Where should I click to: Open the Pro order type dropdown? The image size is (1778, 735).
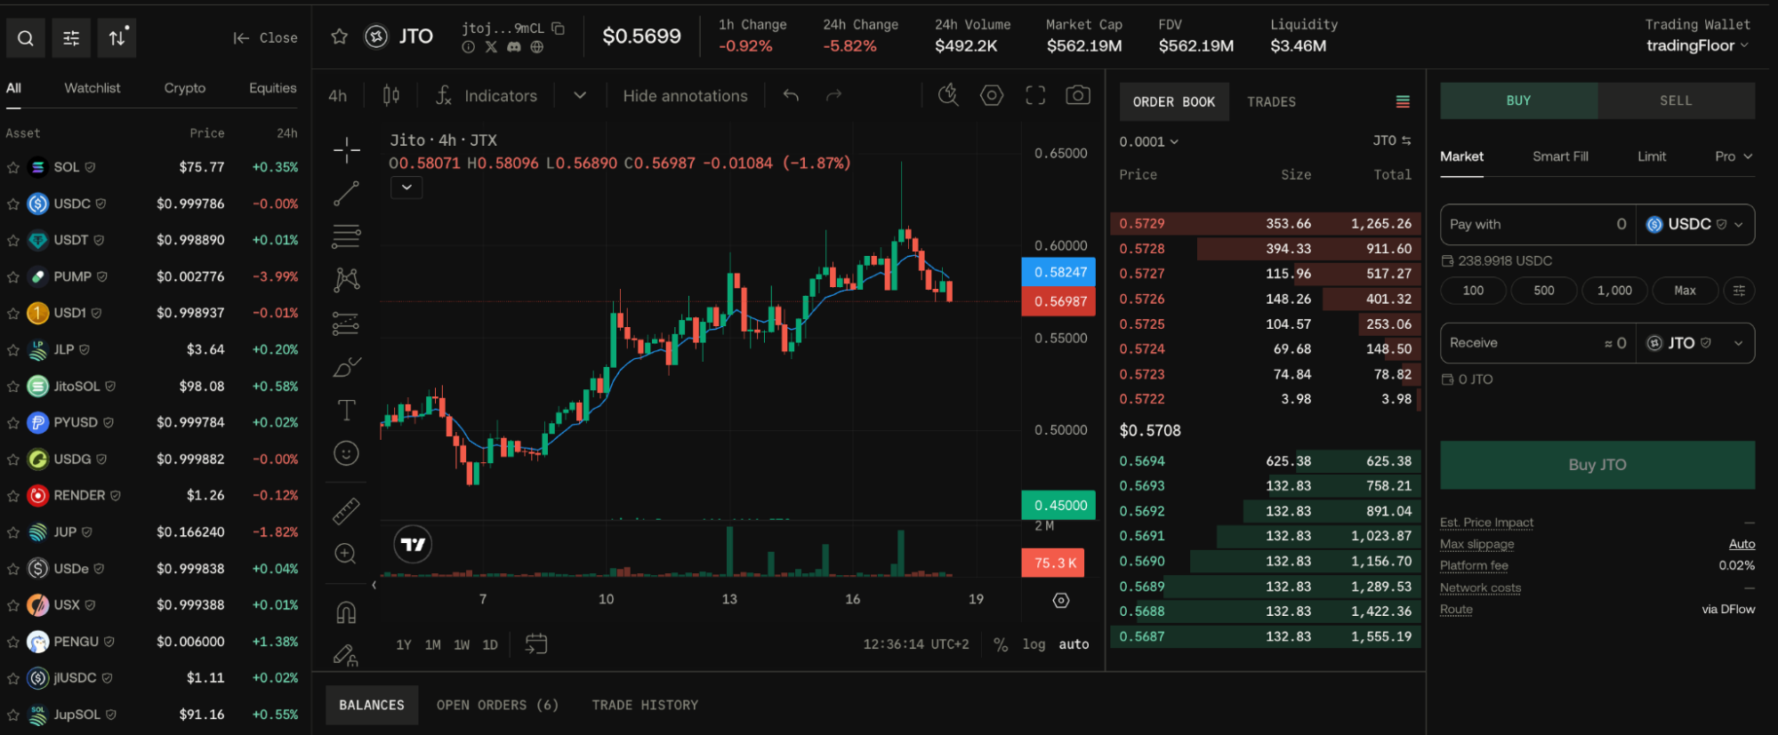1734,156
